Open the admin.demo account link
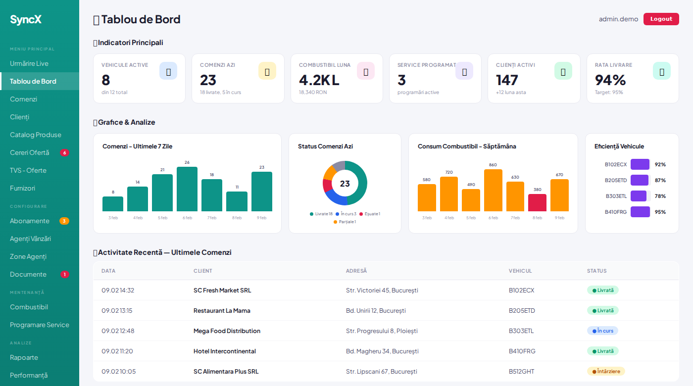This screenshot has width=693, height=386. click(x=618, y=19)
